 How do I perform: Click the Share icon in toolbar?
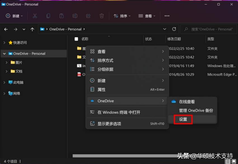[88, 16]
